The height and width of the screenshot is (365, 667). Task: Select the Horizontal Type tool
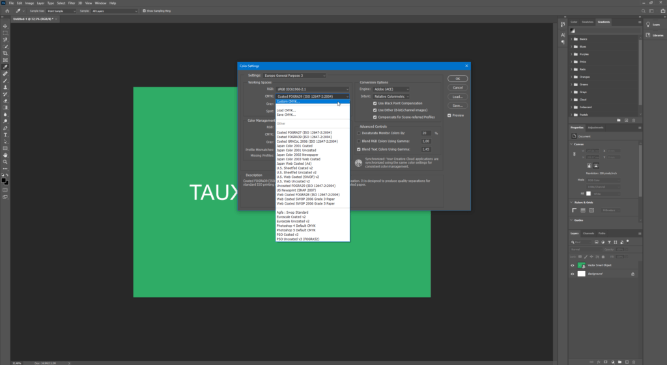5,135
